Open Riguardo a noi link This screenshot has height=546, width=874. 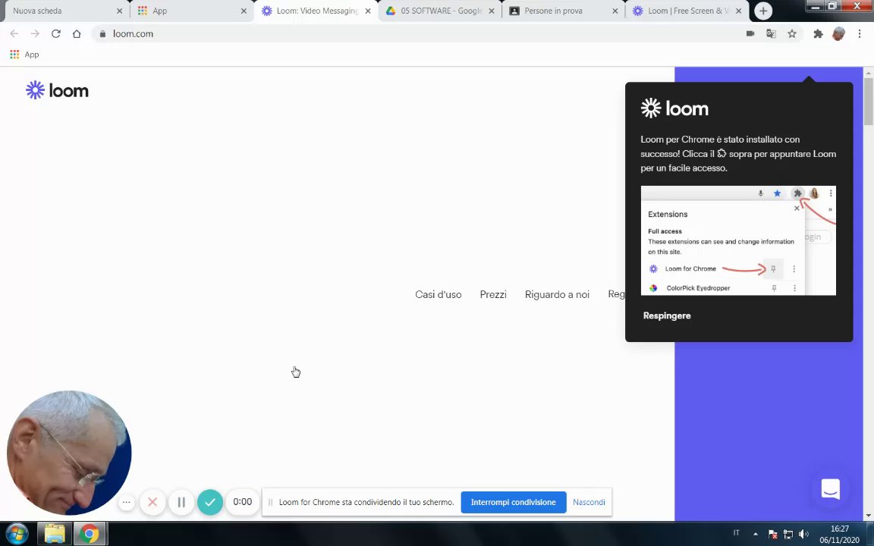(557, 294)
